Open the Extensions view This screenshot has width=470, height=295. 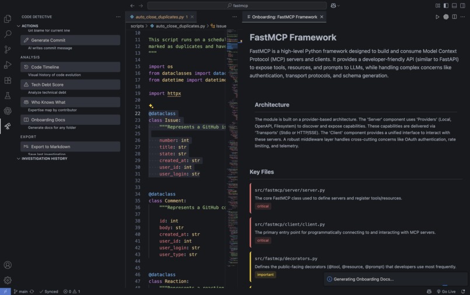pos(8,80)
